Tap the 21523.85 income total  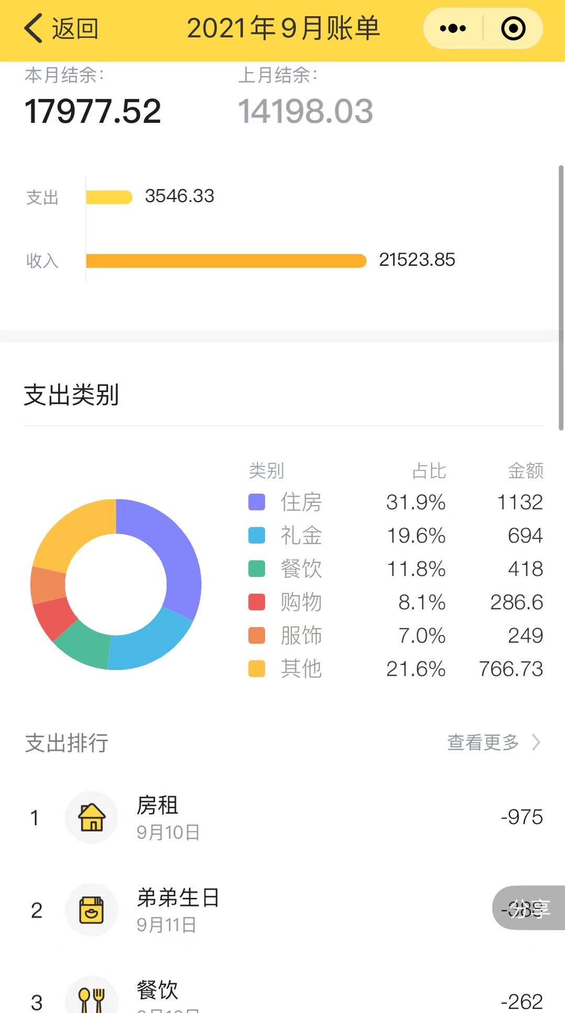click(417, 260)
